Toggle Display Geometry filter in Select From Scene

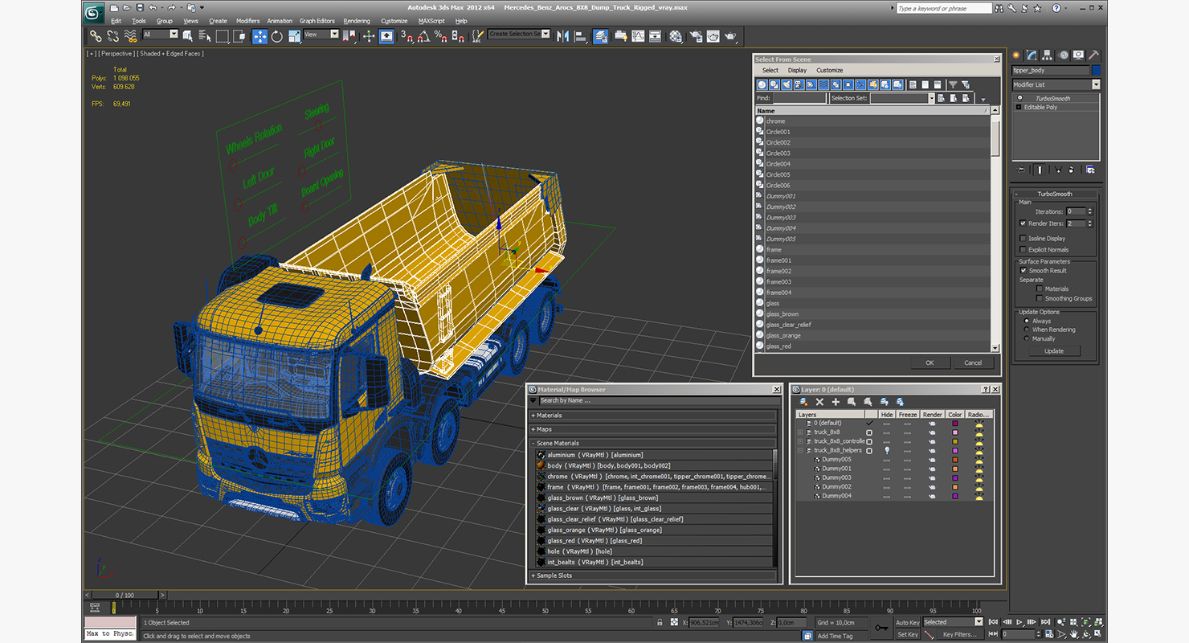click(x=762, y=84)
